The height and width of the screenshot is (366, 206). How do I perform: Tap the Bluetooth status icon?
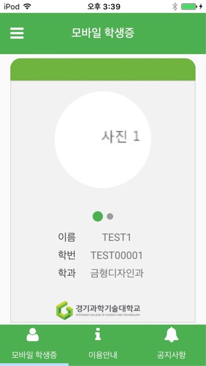pyautogui.click(x=175, y=7)
